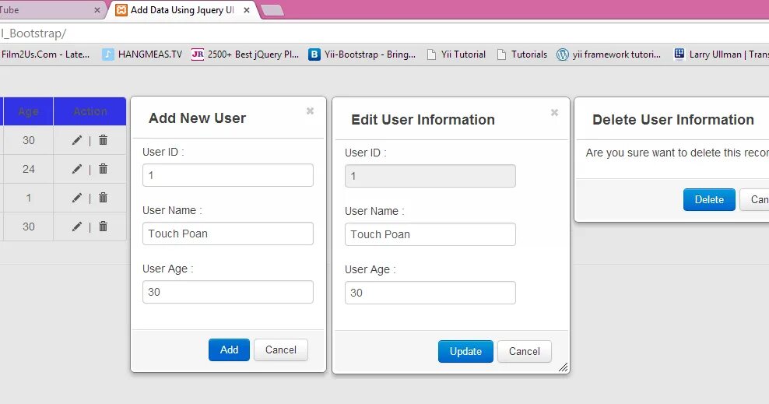Focus User Name field in Edit User Information
The image size is (769, 404).
[x=430, y=234]
